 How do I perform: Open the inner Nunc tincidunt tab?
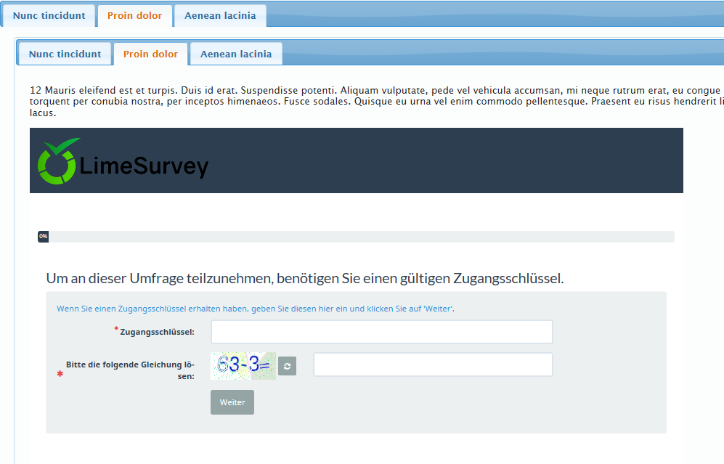pyautogui.click(x=65, y=54)
